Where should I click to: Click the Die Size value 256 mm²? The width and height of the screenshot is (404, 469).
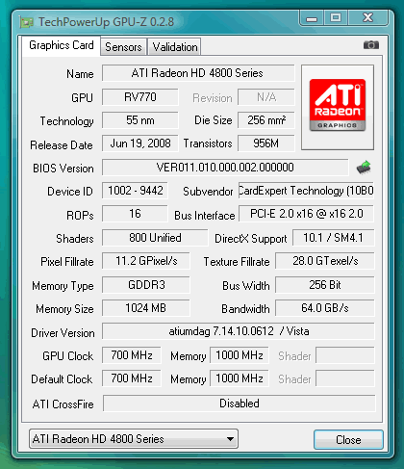tap(266, 120)
